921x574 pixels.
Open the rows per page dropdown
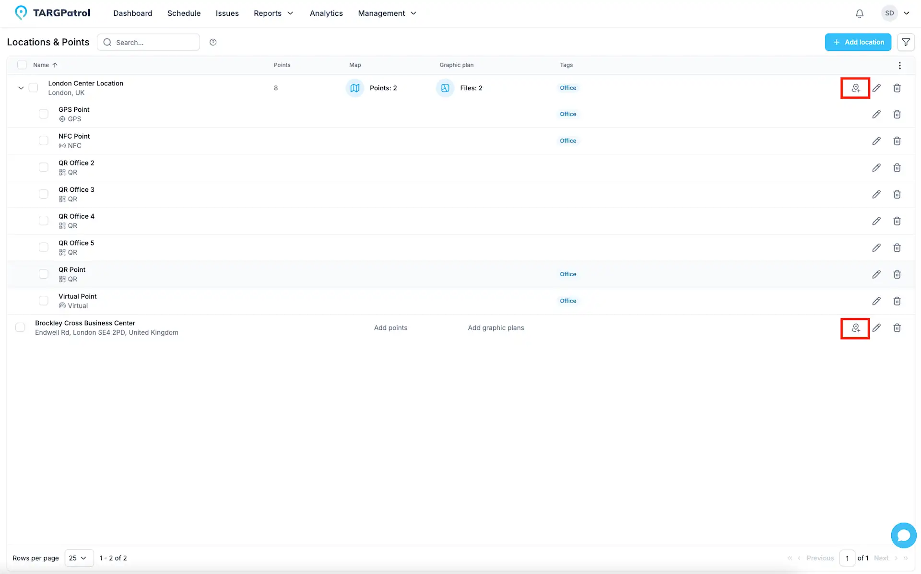tap(78, 558)
